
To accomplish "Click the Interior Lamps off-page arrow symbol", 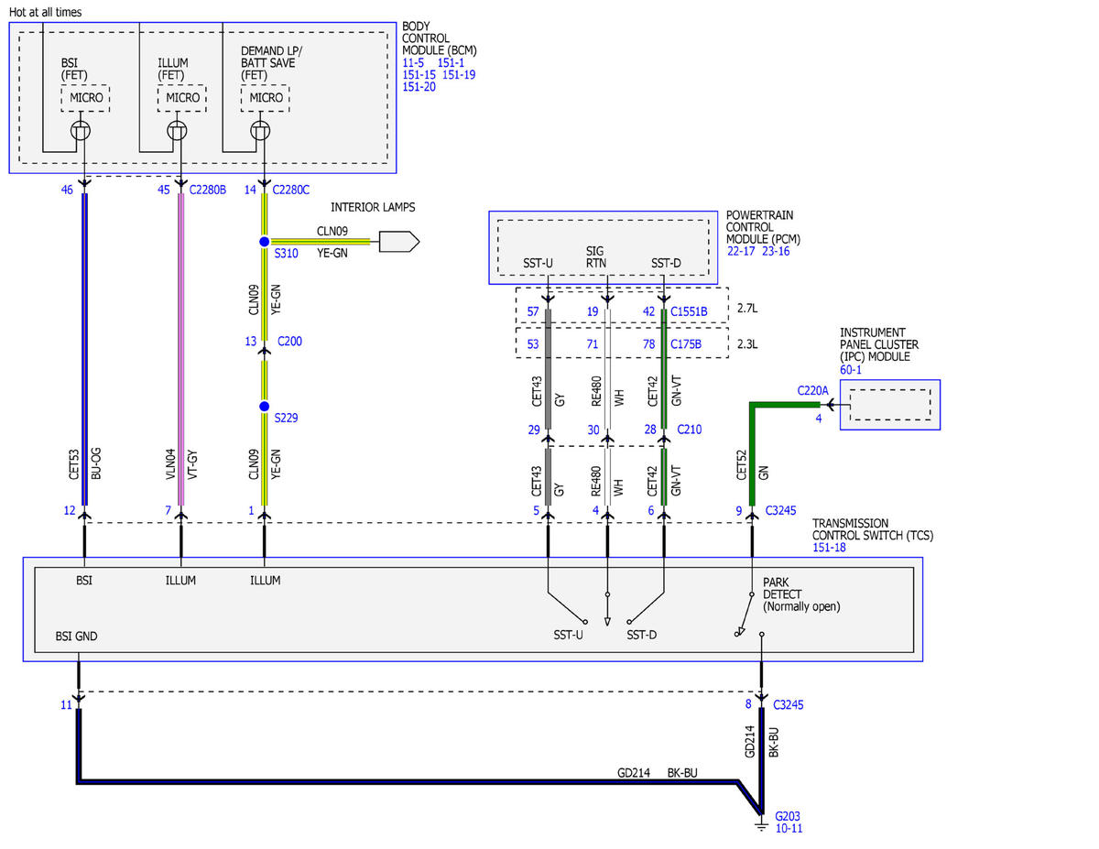I will [398, 242].
